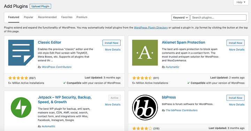Switch to the Recommended tab

tap(47, 17)
